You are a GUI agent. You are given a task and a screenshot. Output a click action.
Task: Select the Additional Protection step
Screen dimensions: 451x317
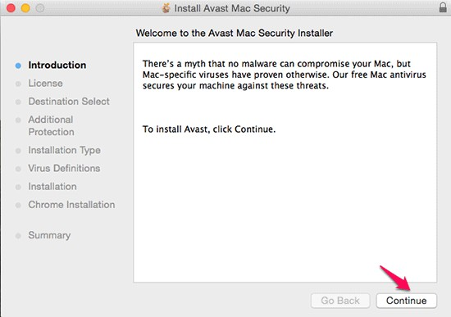51,125
